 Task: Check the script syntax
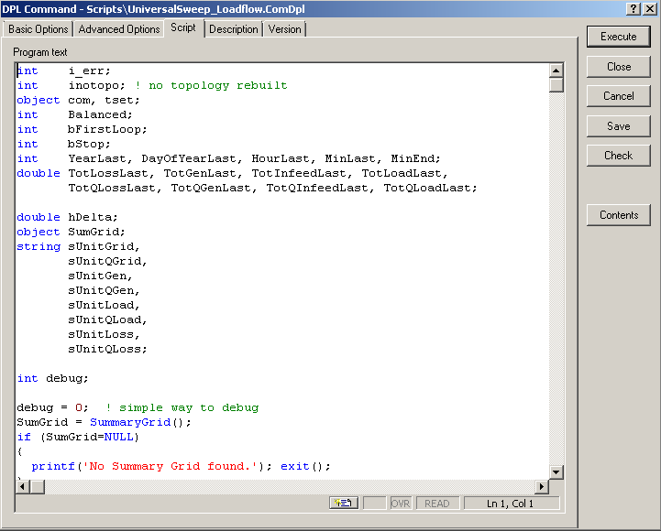(x=618, y=156)
